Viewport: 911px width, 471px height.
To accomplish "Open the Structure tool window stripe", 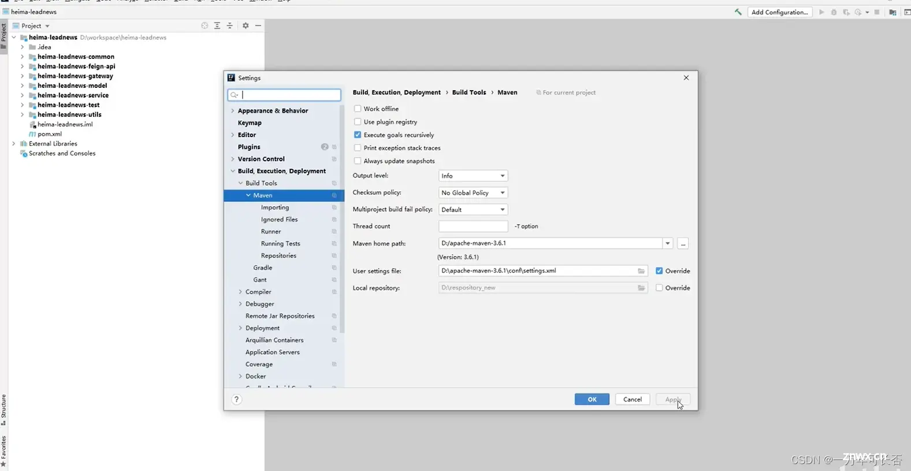I will (x=3, y=409).
